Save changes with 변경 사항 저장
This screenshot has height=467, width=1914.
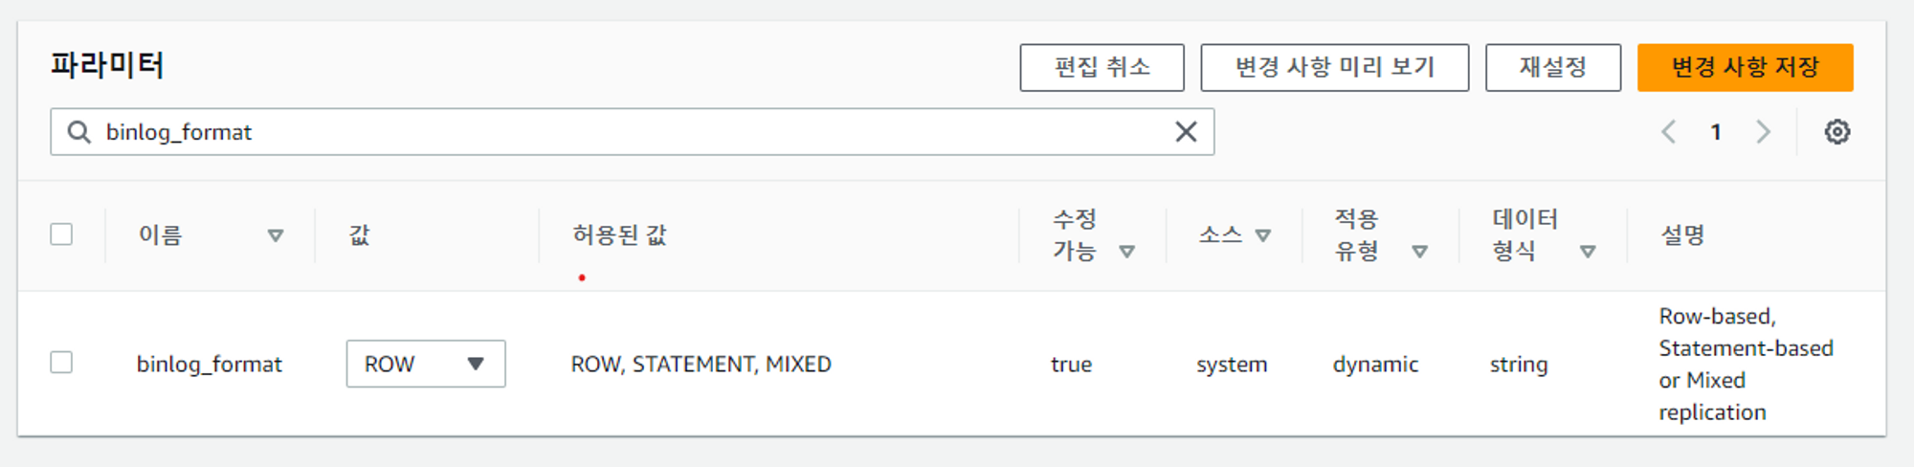point(1746,67)
